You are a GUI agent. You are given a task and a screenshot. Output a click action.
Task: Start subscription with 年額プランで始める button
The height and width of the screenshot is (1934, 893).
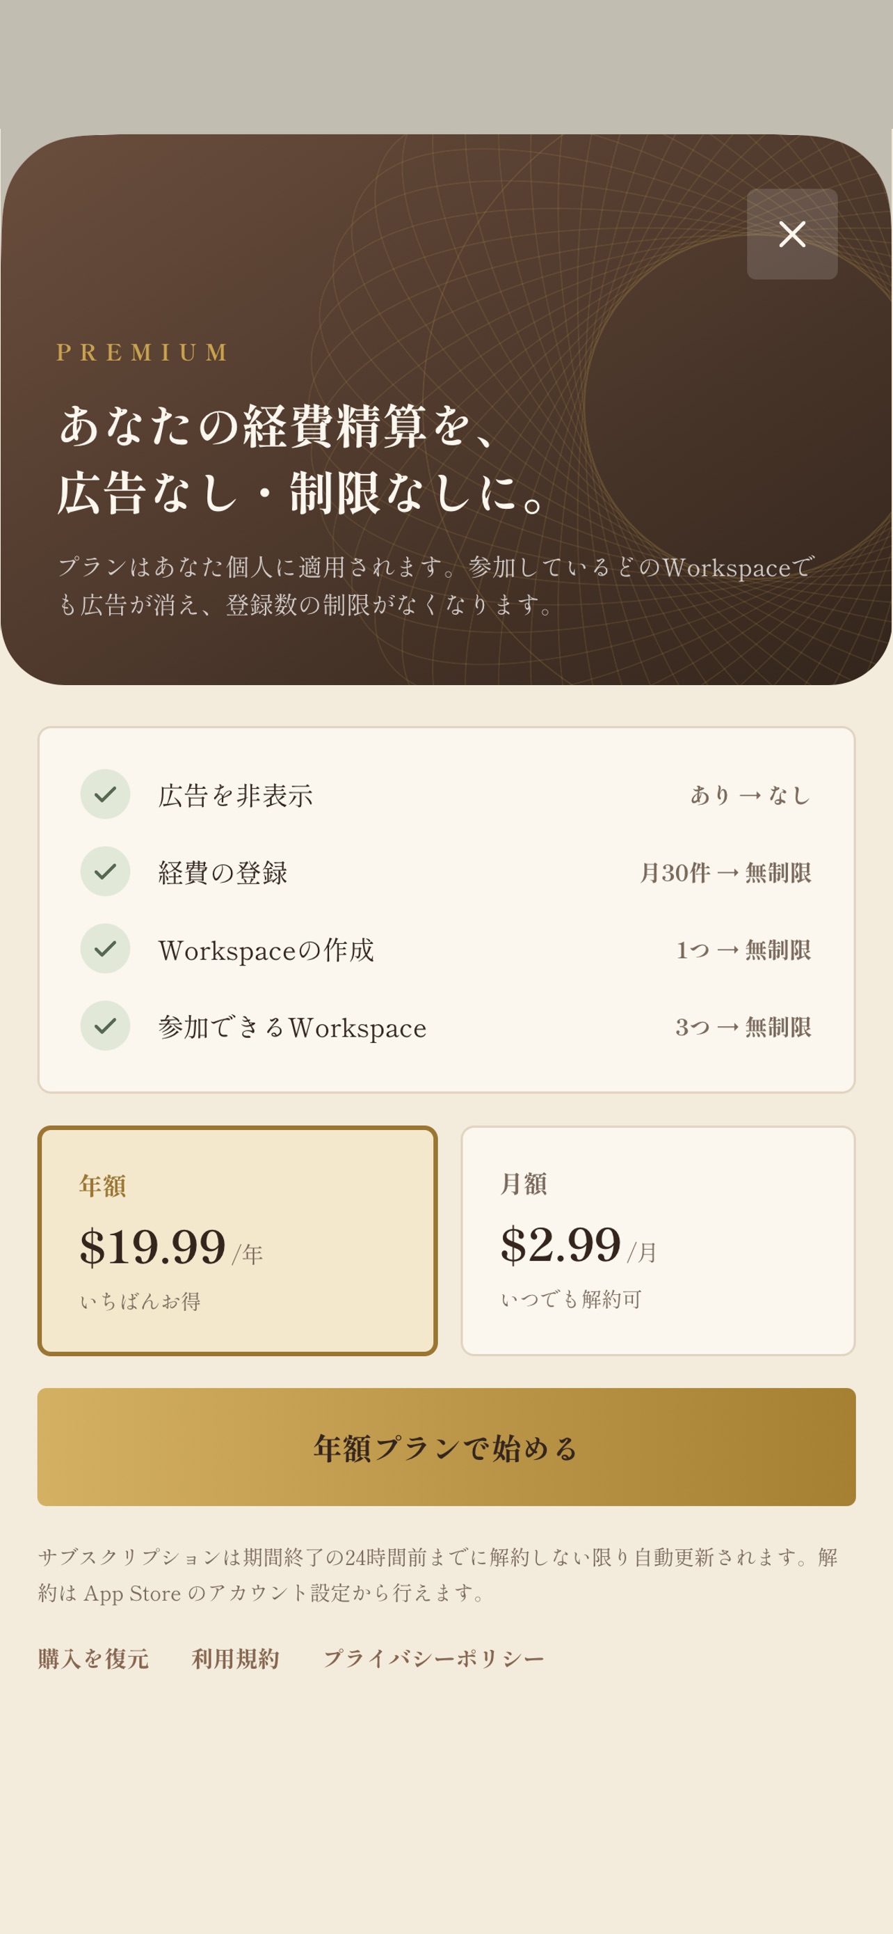click(446, 1447)
